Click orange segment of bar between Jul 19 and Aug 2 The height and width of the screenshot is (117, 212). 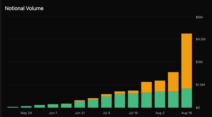[147, 87]
